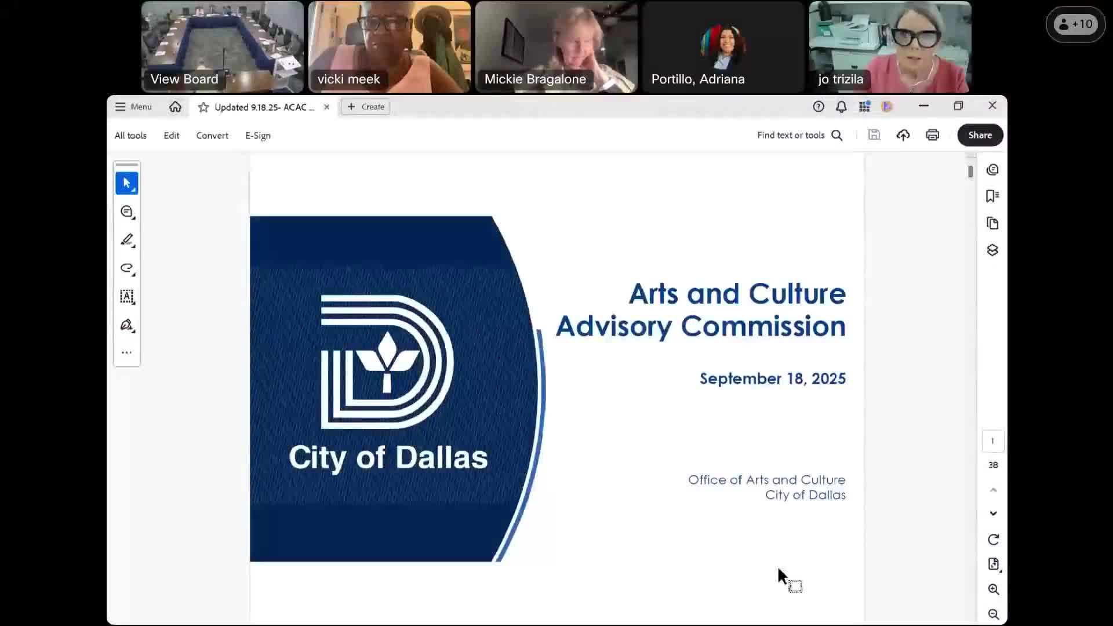
Task: Open the fill and sign pen tool
Action: (x=126, y=325)
